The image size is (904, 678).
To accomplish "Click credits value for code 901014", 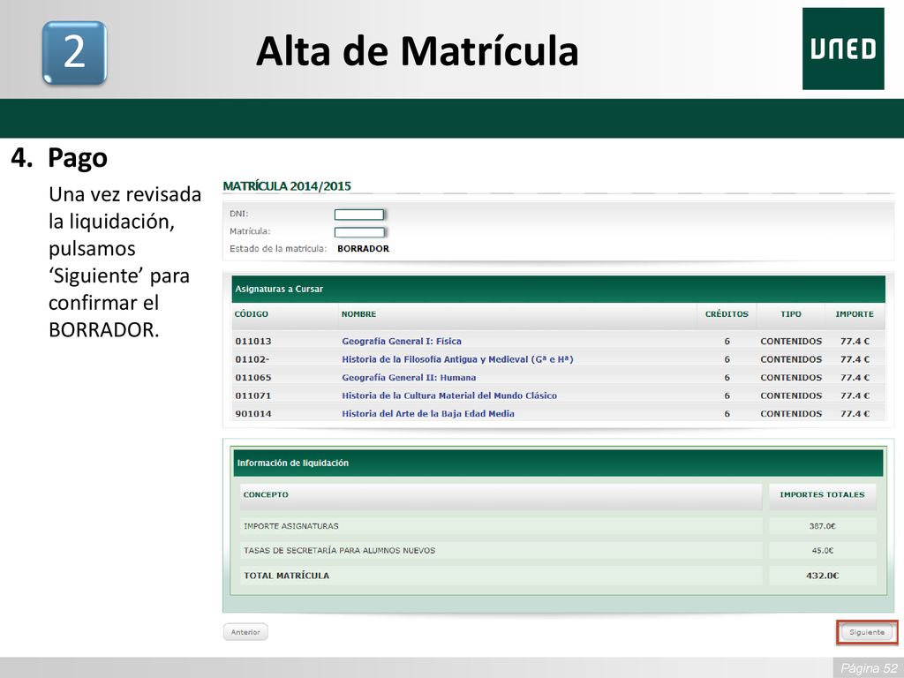I will click(727, 413).
